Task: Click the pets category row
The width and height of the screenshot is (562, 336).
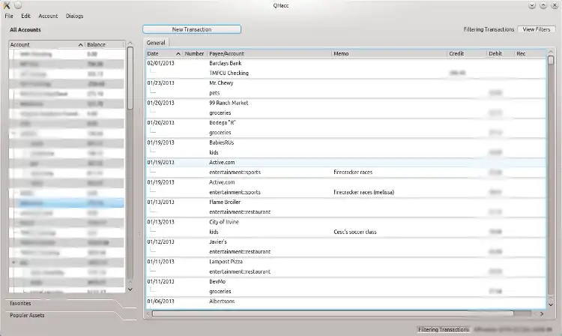Action: [x=346, y=93]
